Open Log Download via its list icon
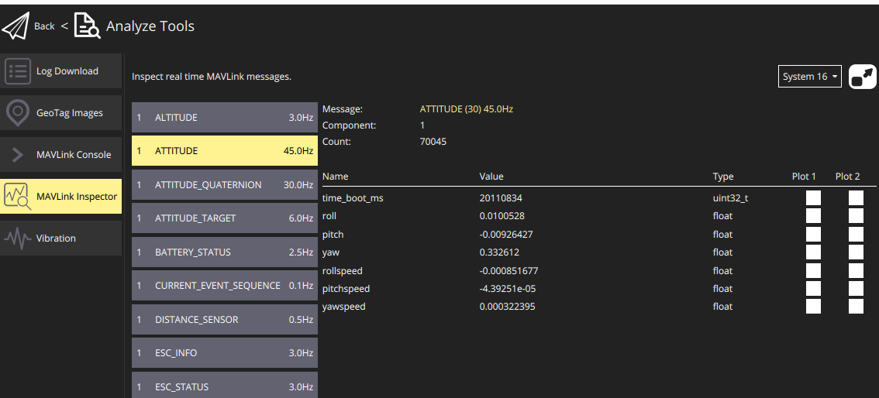 [18, 71]
